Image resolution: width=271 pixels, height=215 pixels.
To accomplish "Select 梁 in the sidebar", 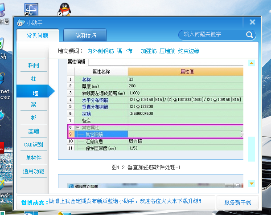I will [x=33, y=105].
